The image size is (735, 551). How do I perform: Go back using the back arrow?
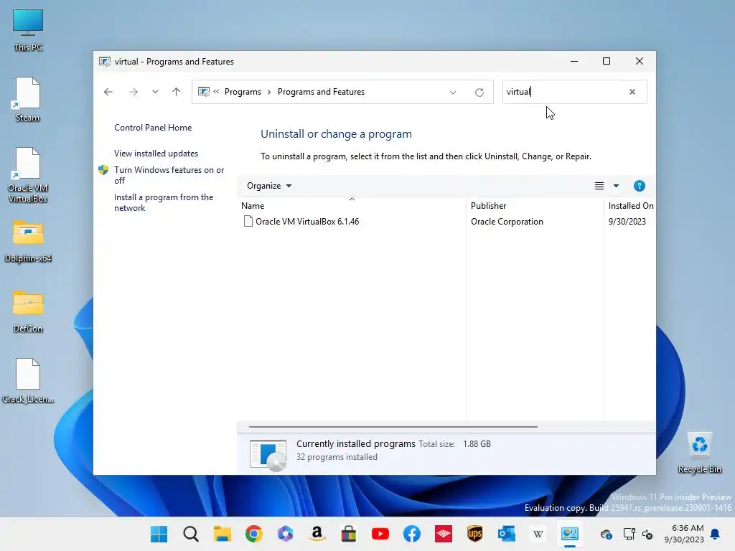[x=108, y=92]
